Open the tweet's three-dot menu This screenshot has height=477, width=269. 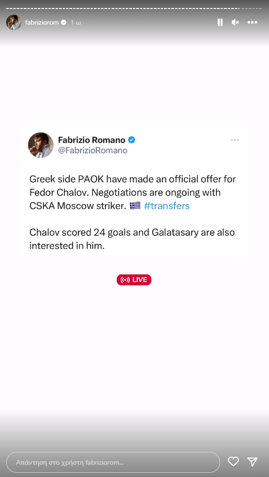point(235,140)
